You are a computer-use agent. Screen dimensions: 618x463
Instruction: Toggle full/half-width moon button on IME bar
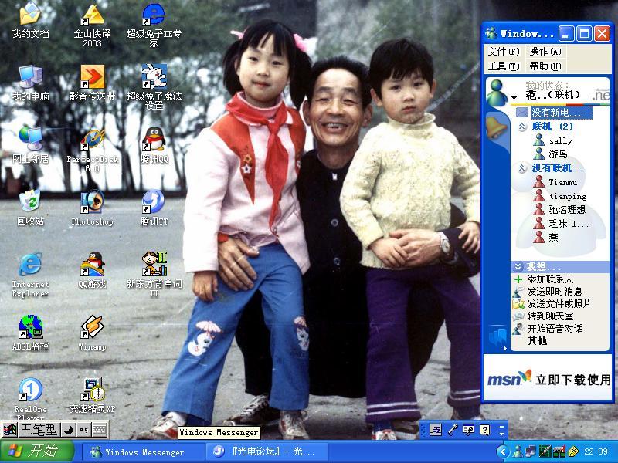point(69,430)
